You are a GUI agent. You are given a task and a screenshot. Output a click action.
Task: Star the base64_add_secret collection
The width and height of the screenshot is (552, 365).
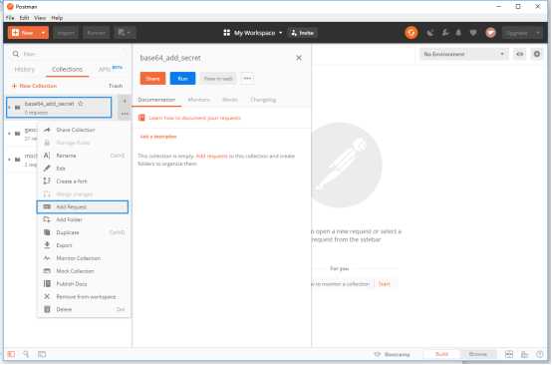point(81,104)
